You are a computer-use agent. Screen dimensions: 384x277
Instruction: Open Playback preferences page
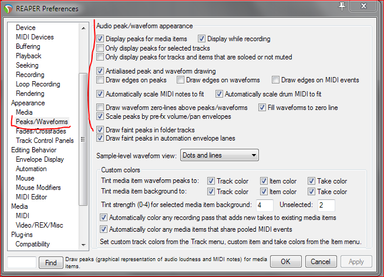29,56
